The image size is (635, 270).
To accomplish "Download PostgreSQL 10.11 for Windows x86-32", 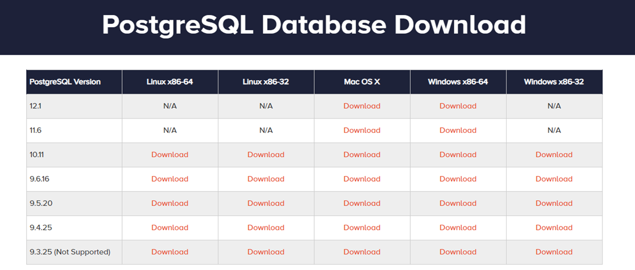I will click(x=554, y=154).
